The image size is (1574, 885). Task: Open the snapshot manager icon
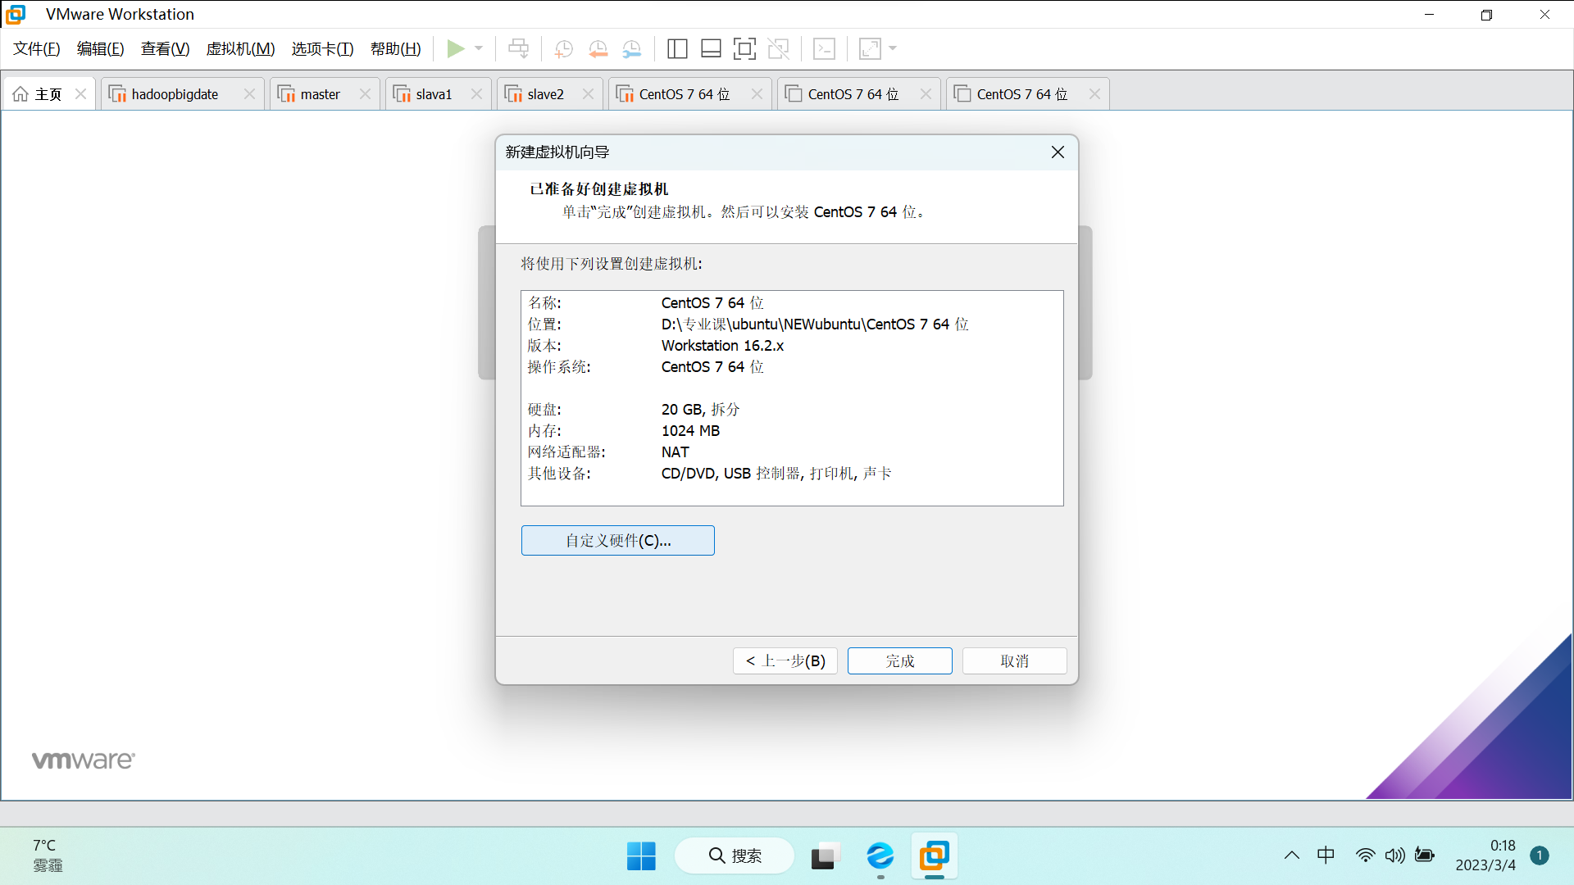click(632, 49)
